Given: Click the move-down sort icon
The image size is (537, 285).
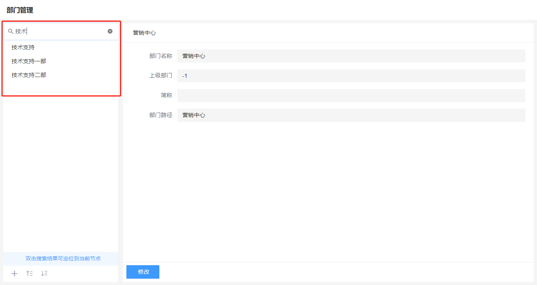Looking at the screenshot, I should click(x=44, y=273).
